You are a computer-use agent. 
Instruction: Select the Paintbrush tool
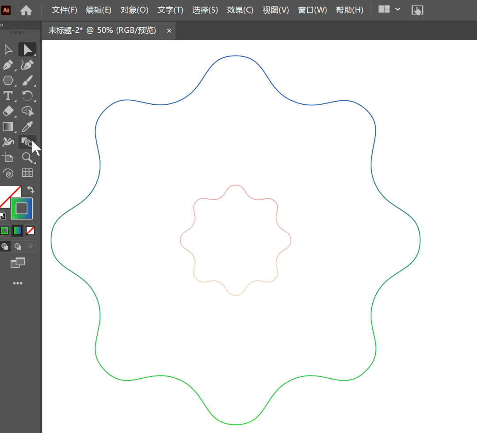(27, 80)
